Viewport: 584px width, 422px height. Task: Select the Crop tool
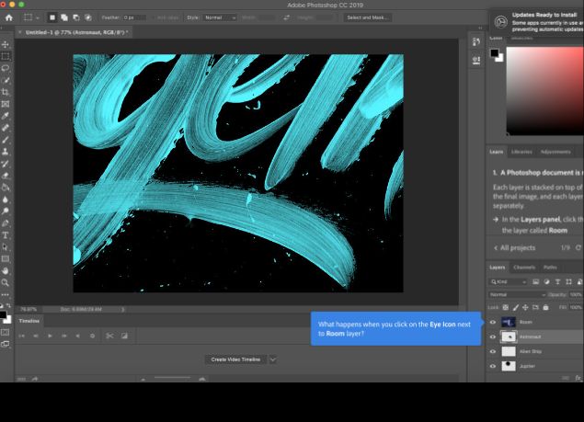point(6,92)
